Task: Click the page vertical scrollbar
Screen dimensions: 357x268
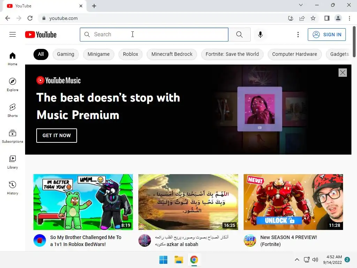Action: 354,42
